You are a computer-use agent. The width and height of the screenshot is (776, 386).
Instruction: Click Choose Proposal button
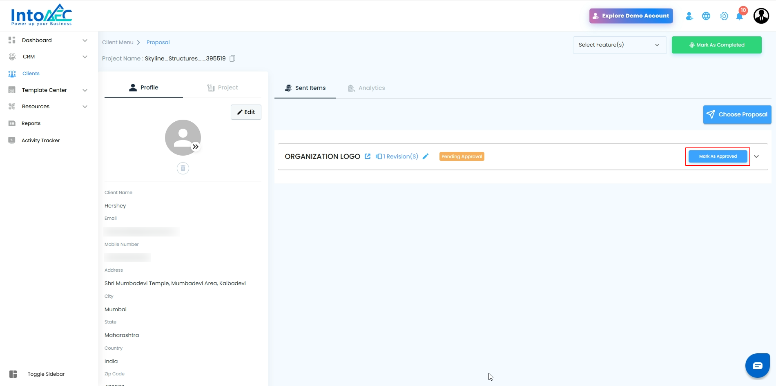pyautogui.click(x=737, y=114)
